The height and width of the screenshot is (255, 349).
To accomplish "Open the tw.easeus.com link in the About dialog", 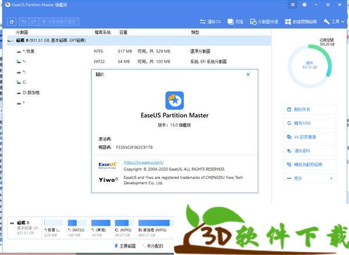I will tap(144, 162).
